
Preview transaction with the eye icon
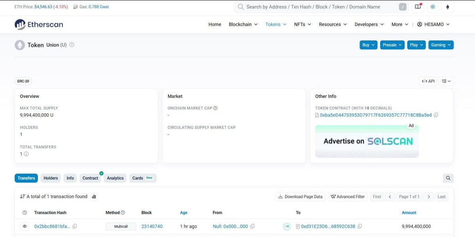(25, 226)
